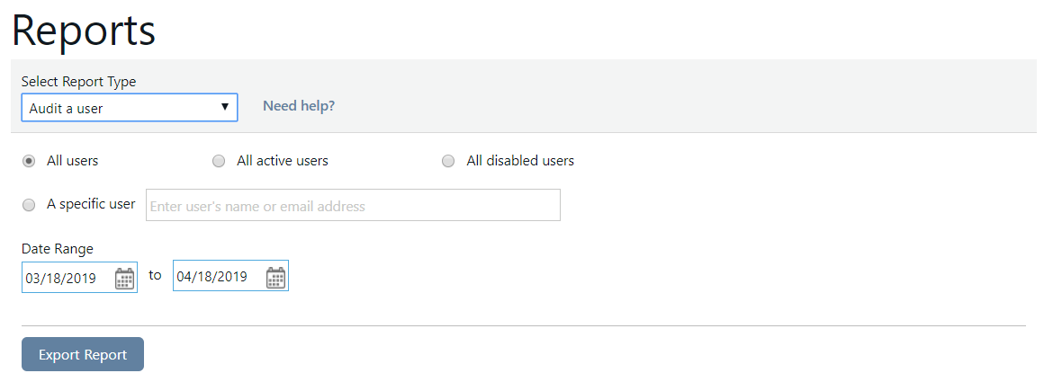The width and height of the screenshot is (1044, 382).
Task: Focus the user's name or email input field
Action: point(353,205)
